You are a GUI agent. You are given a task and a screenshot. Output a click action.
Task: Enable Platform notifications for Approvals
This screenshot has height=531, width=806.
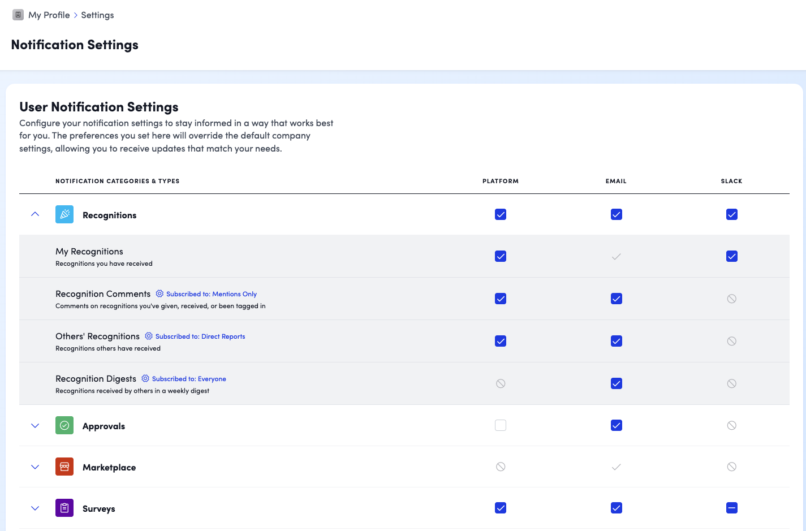pyautogui.click(x=501, y=425)
